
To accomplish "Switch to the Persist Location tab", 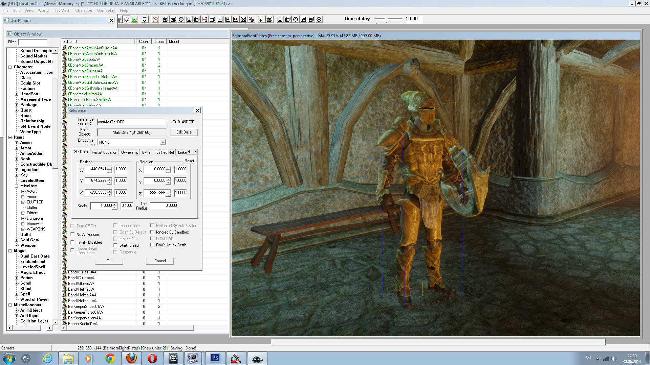I will pos(104,152).
